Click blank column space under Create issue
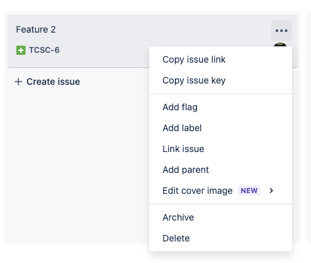The width and height of the screenshot is (311, 263). click(77, 163)
